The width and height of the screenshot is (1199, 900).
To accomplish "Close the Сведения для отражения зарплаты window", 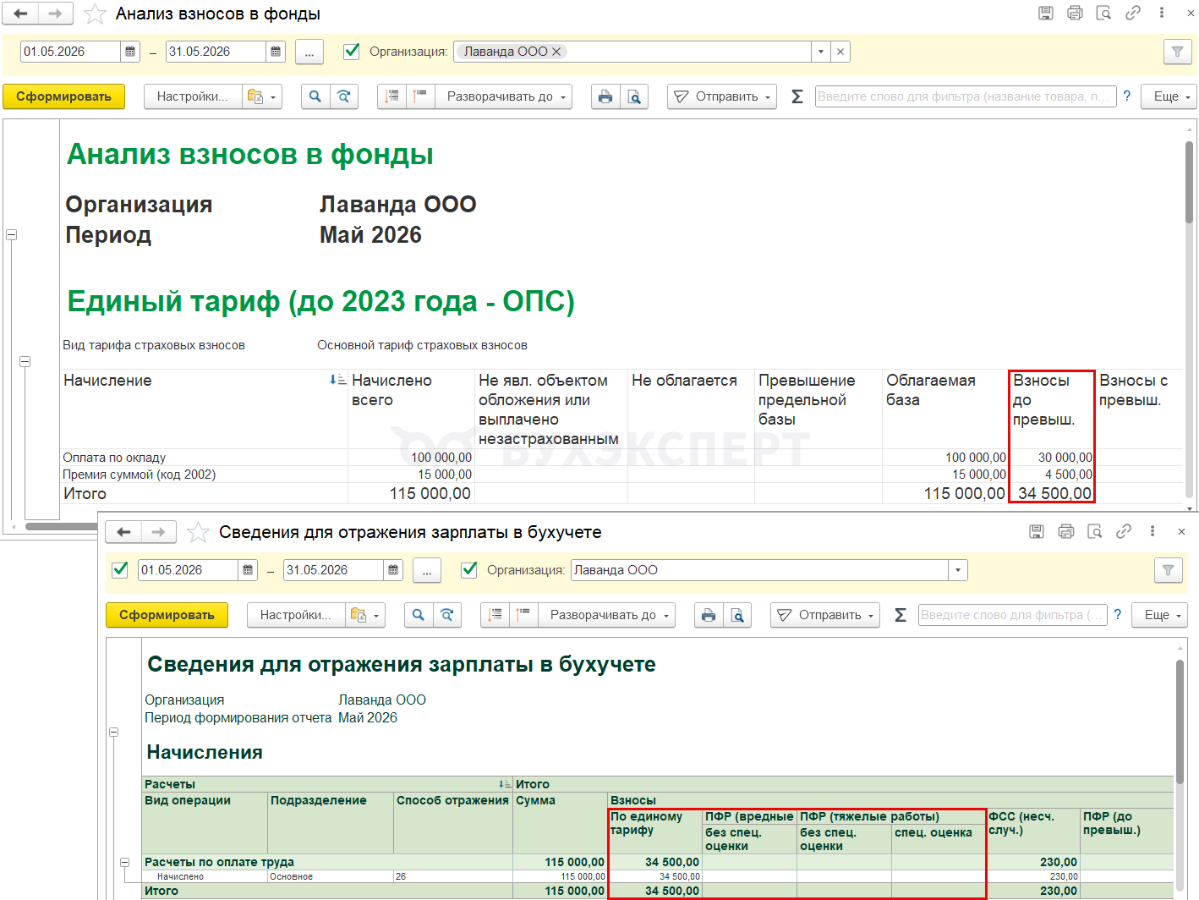I will coord(1181,531).
